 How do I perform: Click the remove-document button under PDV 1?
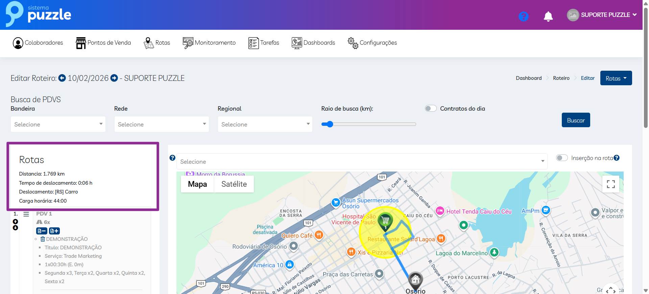pos(42,231)
